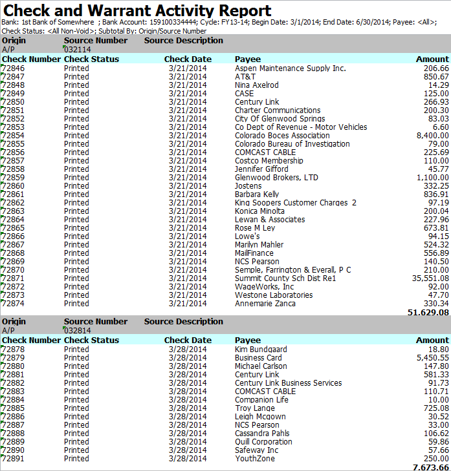This screenshot has height=471, width=451.
Task: Click amount 5,450.55
Action: click(x=433, y=358)
